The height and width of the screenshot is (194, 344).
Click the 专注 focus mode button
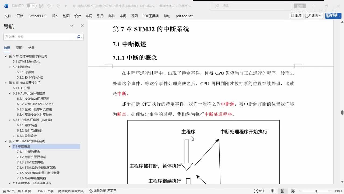pos(259,191)
